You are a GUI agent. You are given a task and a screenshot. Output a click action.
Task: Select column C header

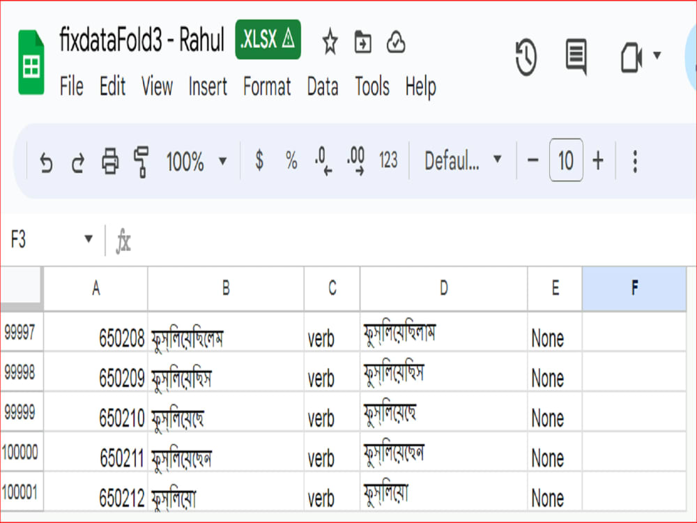pyautogui.click(x=332, y=289)
